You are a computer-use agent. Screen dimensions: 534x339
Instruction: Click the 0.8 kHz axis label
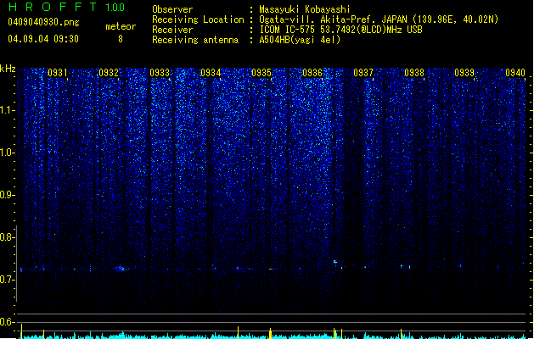(x=8, y=237)
